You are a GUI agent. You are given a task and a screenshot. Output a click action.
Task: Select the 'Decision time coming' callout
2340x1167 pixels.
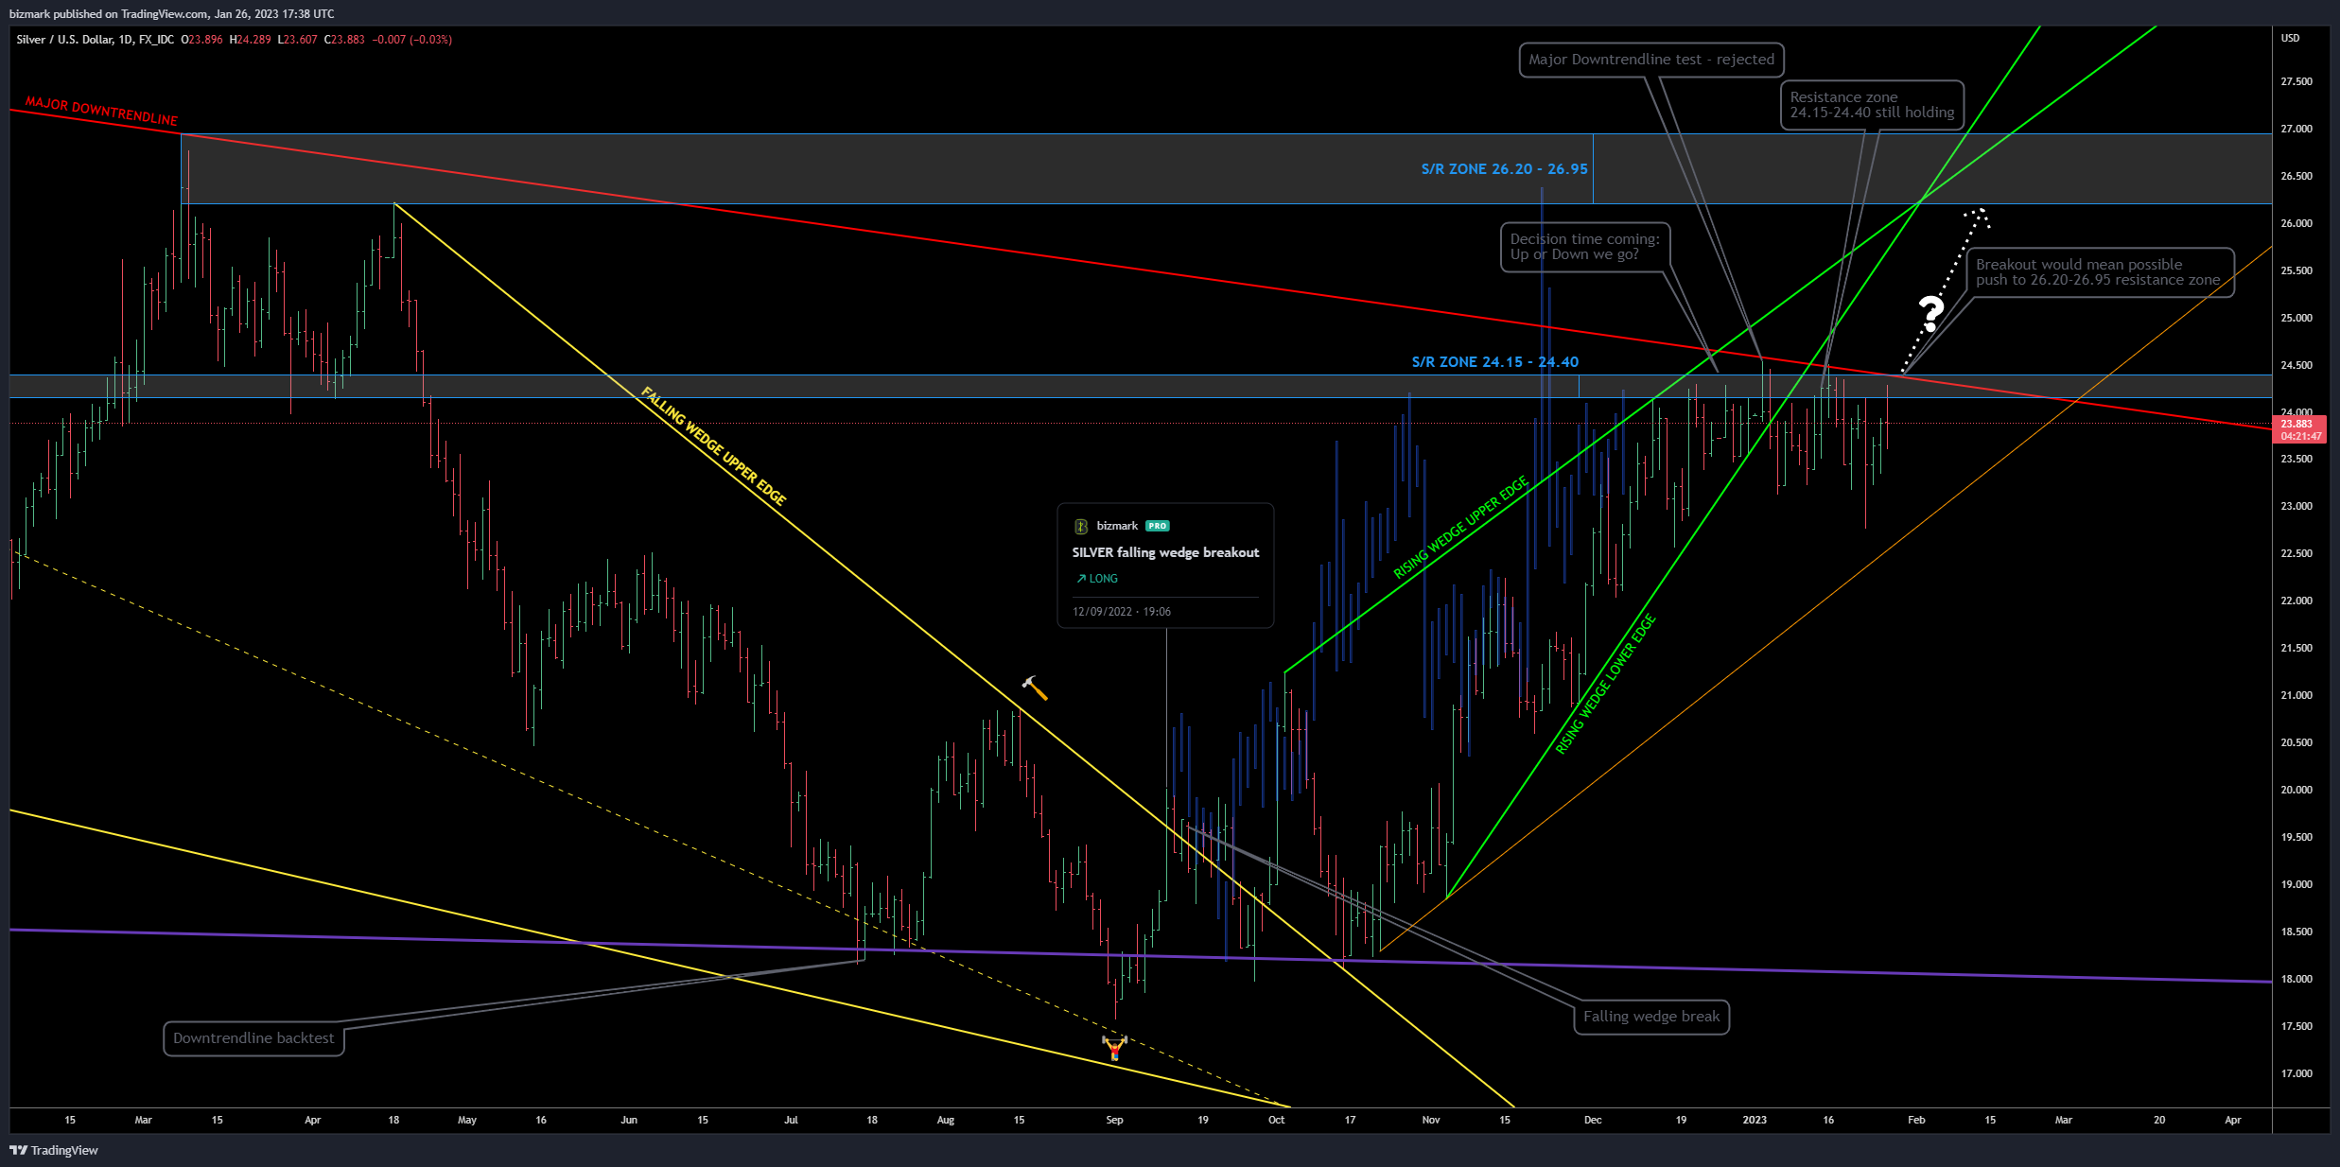pos(1585,247)
